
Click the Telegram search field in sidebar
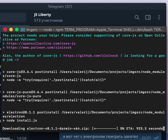click(x=13, y=17)
